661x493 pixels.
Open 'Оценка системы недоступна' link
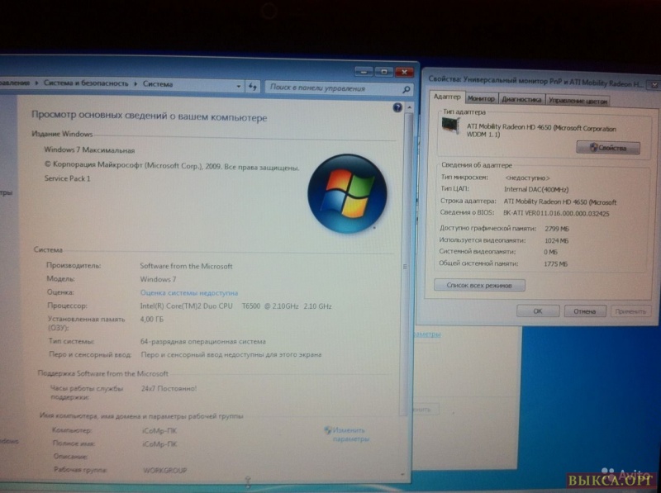pos(188,292)
